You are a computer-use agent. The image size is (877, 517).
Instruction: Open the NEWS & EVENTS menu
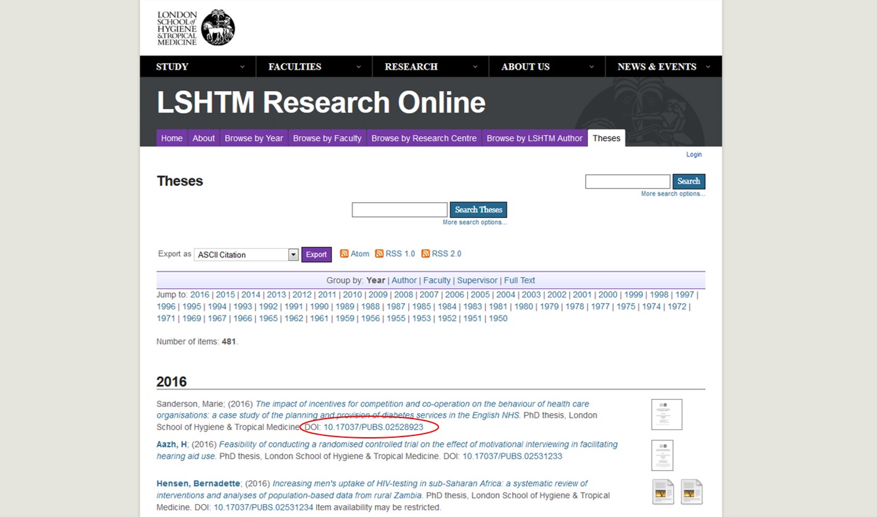tap(663, 67)
